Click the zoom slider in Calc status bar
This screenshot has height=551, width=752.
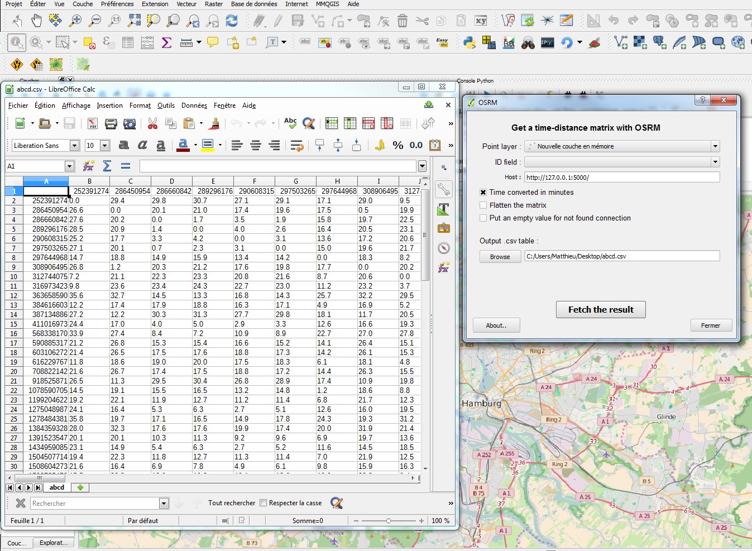(389, 520)
